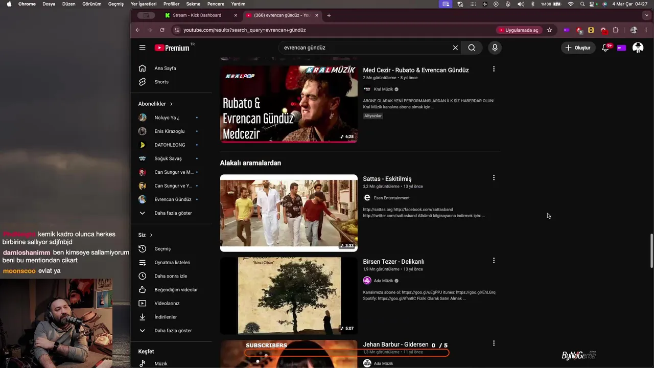Image resolution: width=654 pixels, height=368 pixels.
Task: Open the yellow extension icon
Action: (591, 30)
